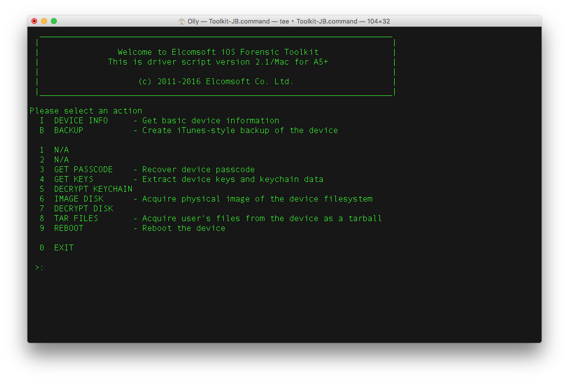Viewport: 569px width, 382px height.
Task: Click the Welcome to Elcomsoft banner text
Action: [x=218, y=52]
